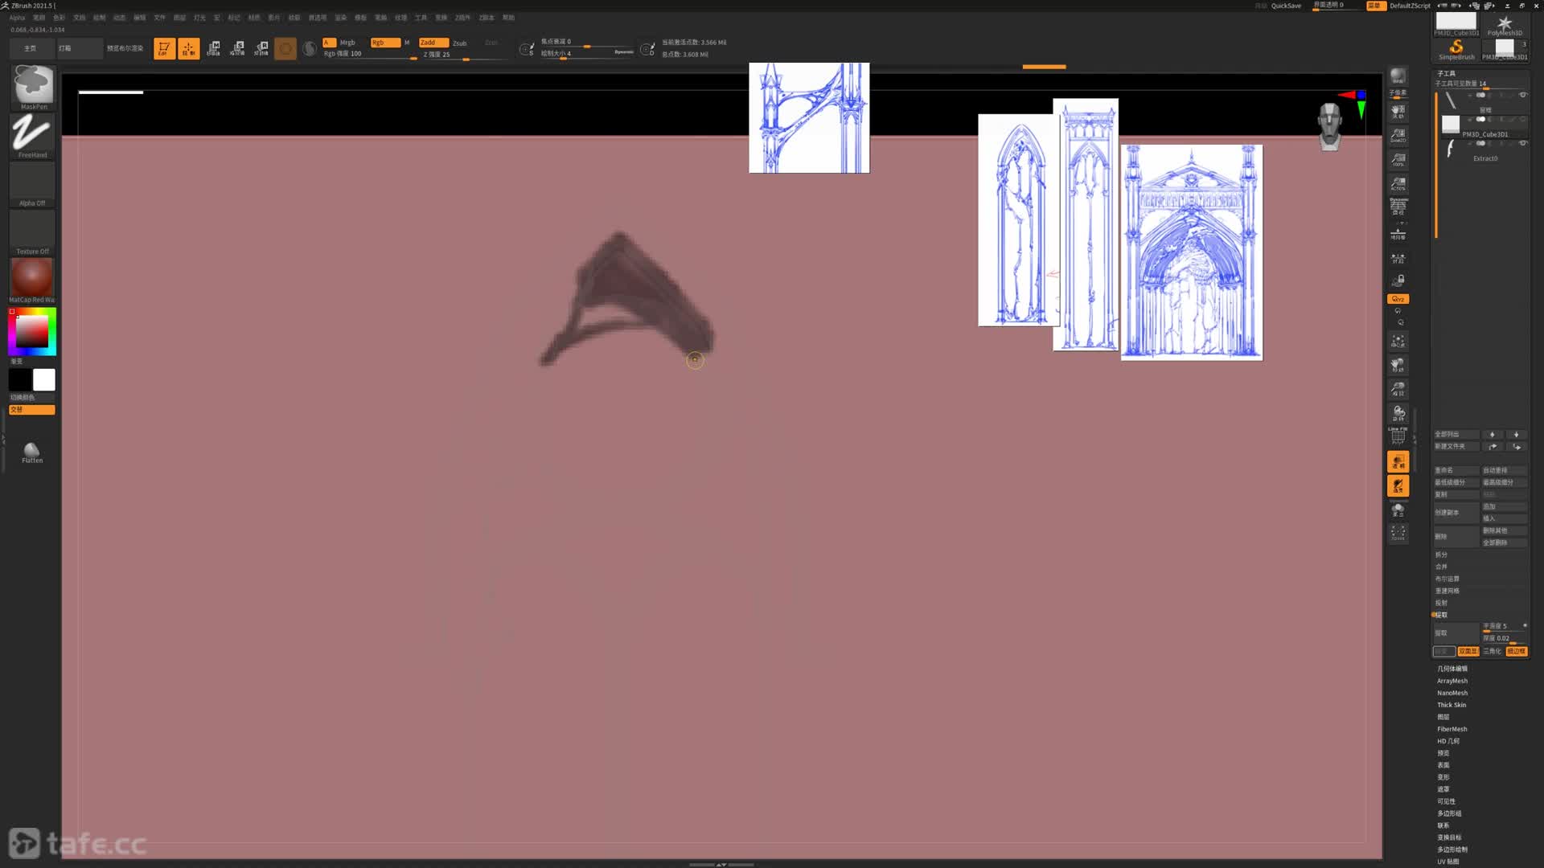Activate the Move transform icon

click(x=213, y=48)
